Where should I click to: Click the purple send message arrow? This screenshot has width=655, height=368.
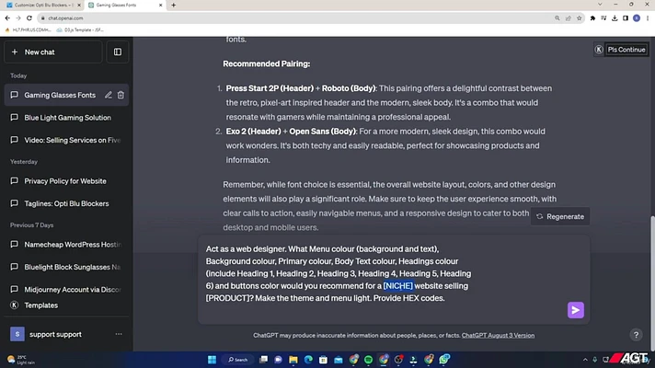pyautogui.click(x=576, y=310)
